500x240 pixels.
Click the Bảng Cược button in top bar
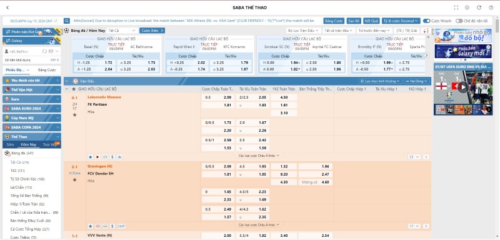click(334, 21)
